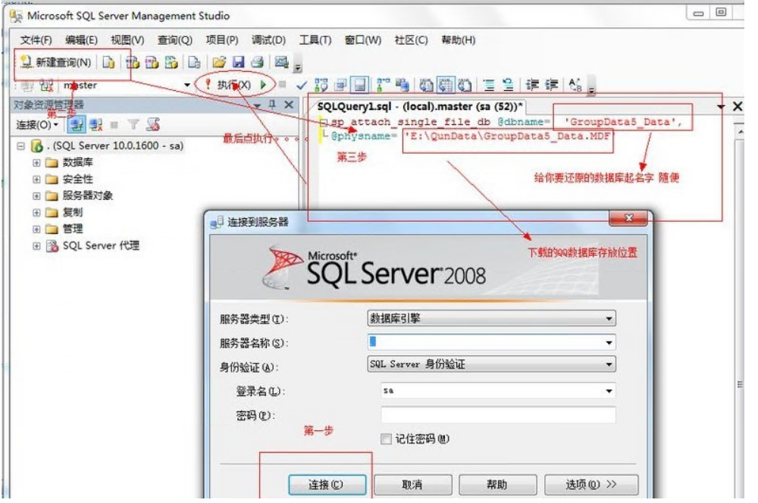Check the 记住密码 checkbox
This screenshot has width=758, height=503.
tap(386, 439)
